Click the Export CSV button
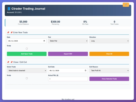 68,54
